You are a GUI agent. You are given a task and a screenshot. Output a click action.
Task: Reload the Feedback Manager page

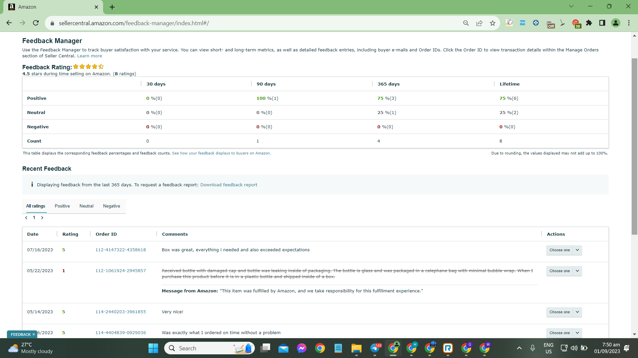36,23
